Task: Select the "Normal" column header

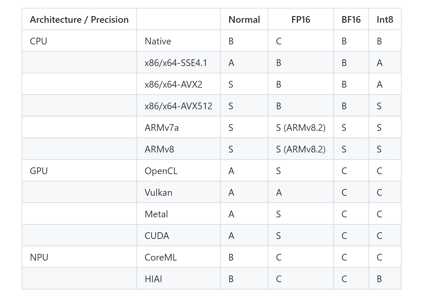Action: 244,20
